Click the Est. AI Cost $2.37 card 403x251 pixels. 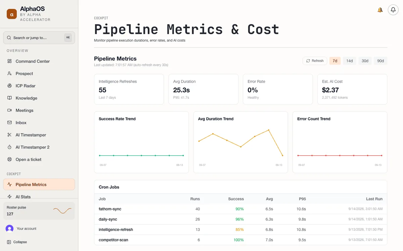(x=352, y=89)
